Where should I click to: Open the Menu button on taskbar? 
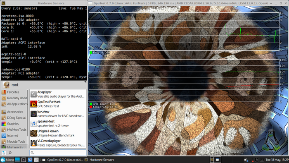(7, 160)
